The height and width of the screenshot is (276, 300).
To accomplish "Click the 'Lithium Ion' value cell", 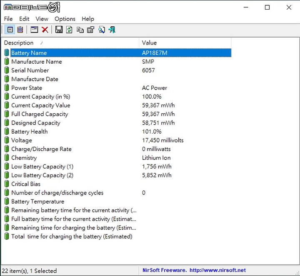I will pyautogui.click(x=156, y=158).
